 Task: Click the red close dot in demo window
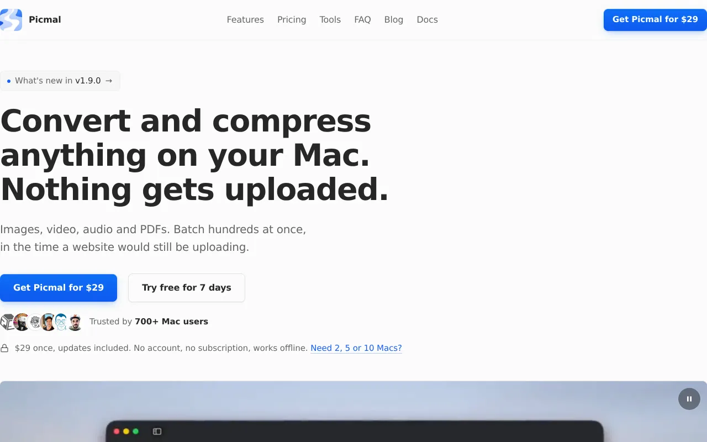point(117,432)
